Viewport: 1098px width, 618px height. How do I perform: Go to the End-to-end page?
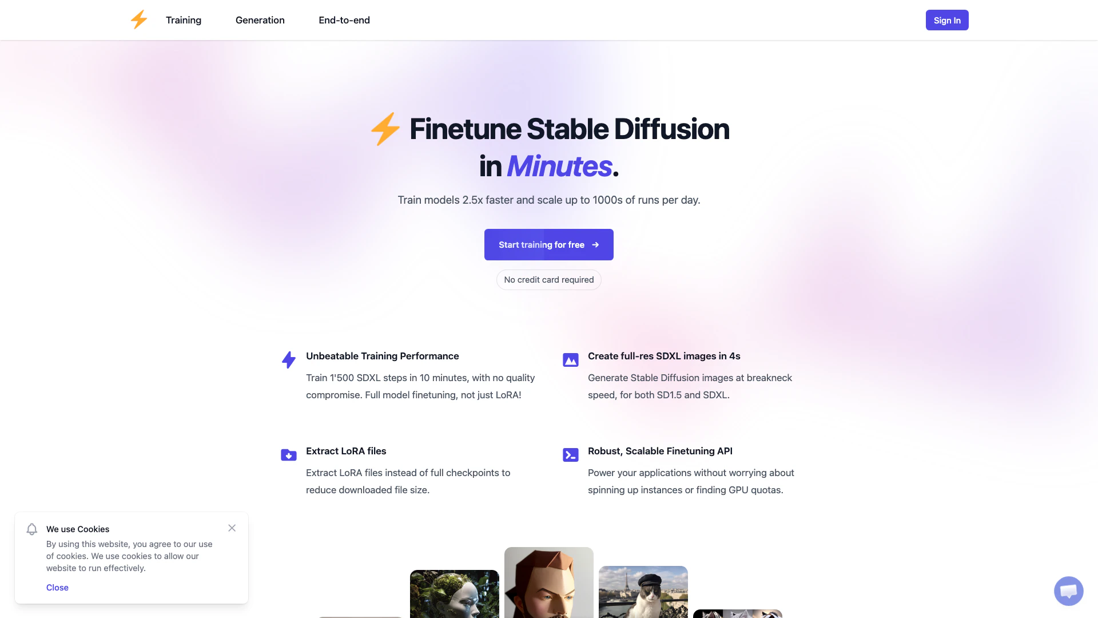click(x=344, y=20)
